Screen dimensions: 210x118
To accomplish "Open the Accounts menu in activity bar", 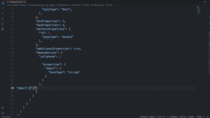I will tap(3, 108).
